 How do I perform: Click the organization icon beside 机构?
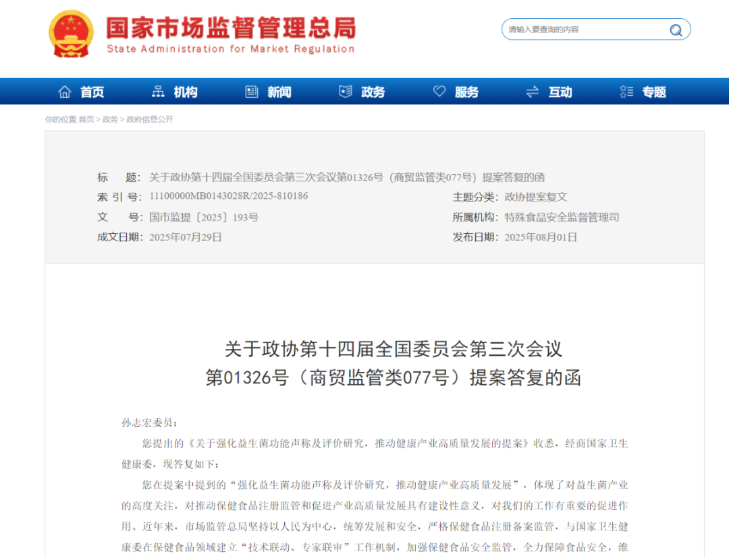[x=159, y=92]
